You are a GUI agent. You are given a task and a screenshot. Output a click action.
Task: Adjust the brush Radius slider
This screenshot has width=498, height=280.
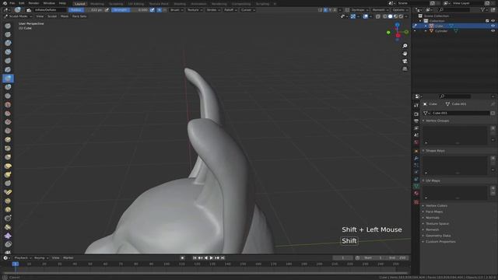coord(86,10)
